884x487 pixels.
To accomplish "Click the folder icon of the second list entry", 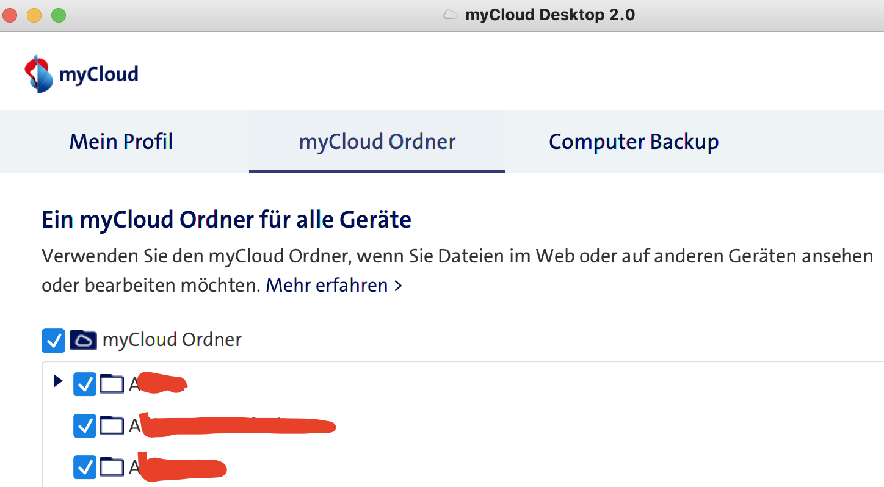I will pyautogui.click(x=112, y=425).
